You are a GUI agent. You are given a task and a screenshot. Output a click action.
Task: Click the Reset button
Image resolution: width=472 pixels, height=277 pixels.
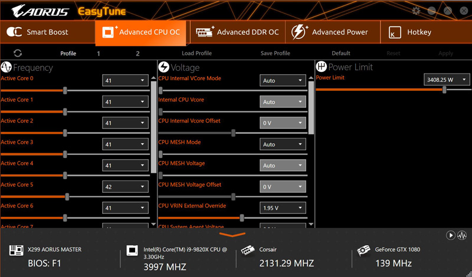393,53
